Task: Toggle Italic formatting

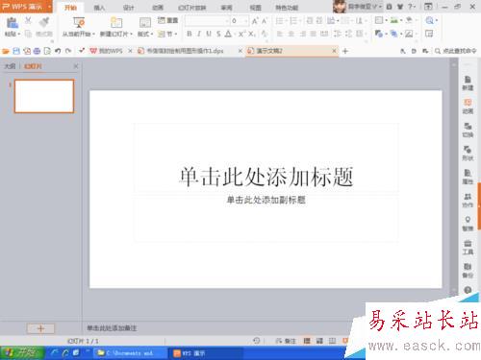Action: pos(199,34)
